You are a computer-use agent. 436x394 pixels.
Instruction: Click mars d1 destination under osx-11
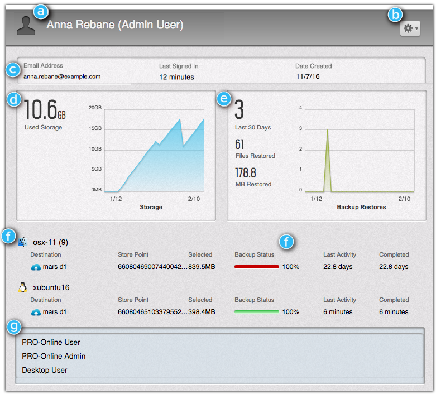click(x=55, y=267)
